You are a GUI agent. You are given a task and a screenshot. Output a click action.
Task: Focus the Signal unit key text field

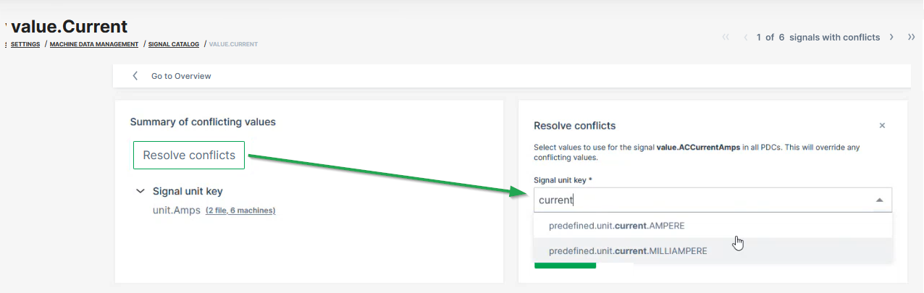(x=695, y=200)
